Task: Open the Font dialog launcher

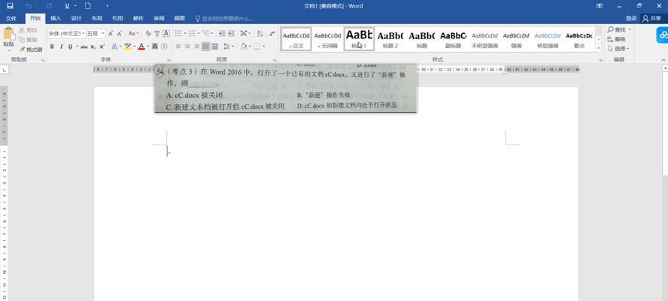Action: click(x=169, y=60)
